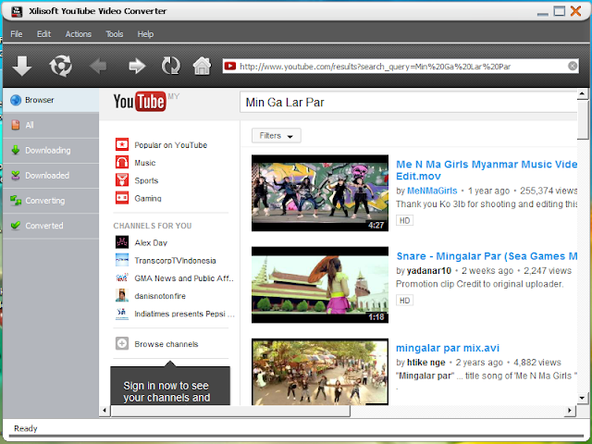Click the YouTube logo
Viewport: 592px width, 444px height.
[x=140, y=101]
